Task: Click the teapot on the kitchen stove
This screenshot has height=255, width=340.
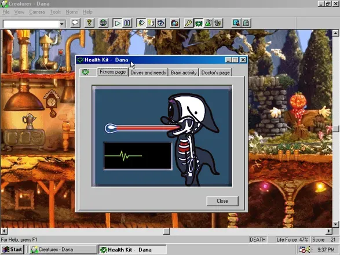Action: pyautogui.click(x=29, y=121)
